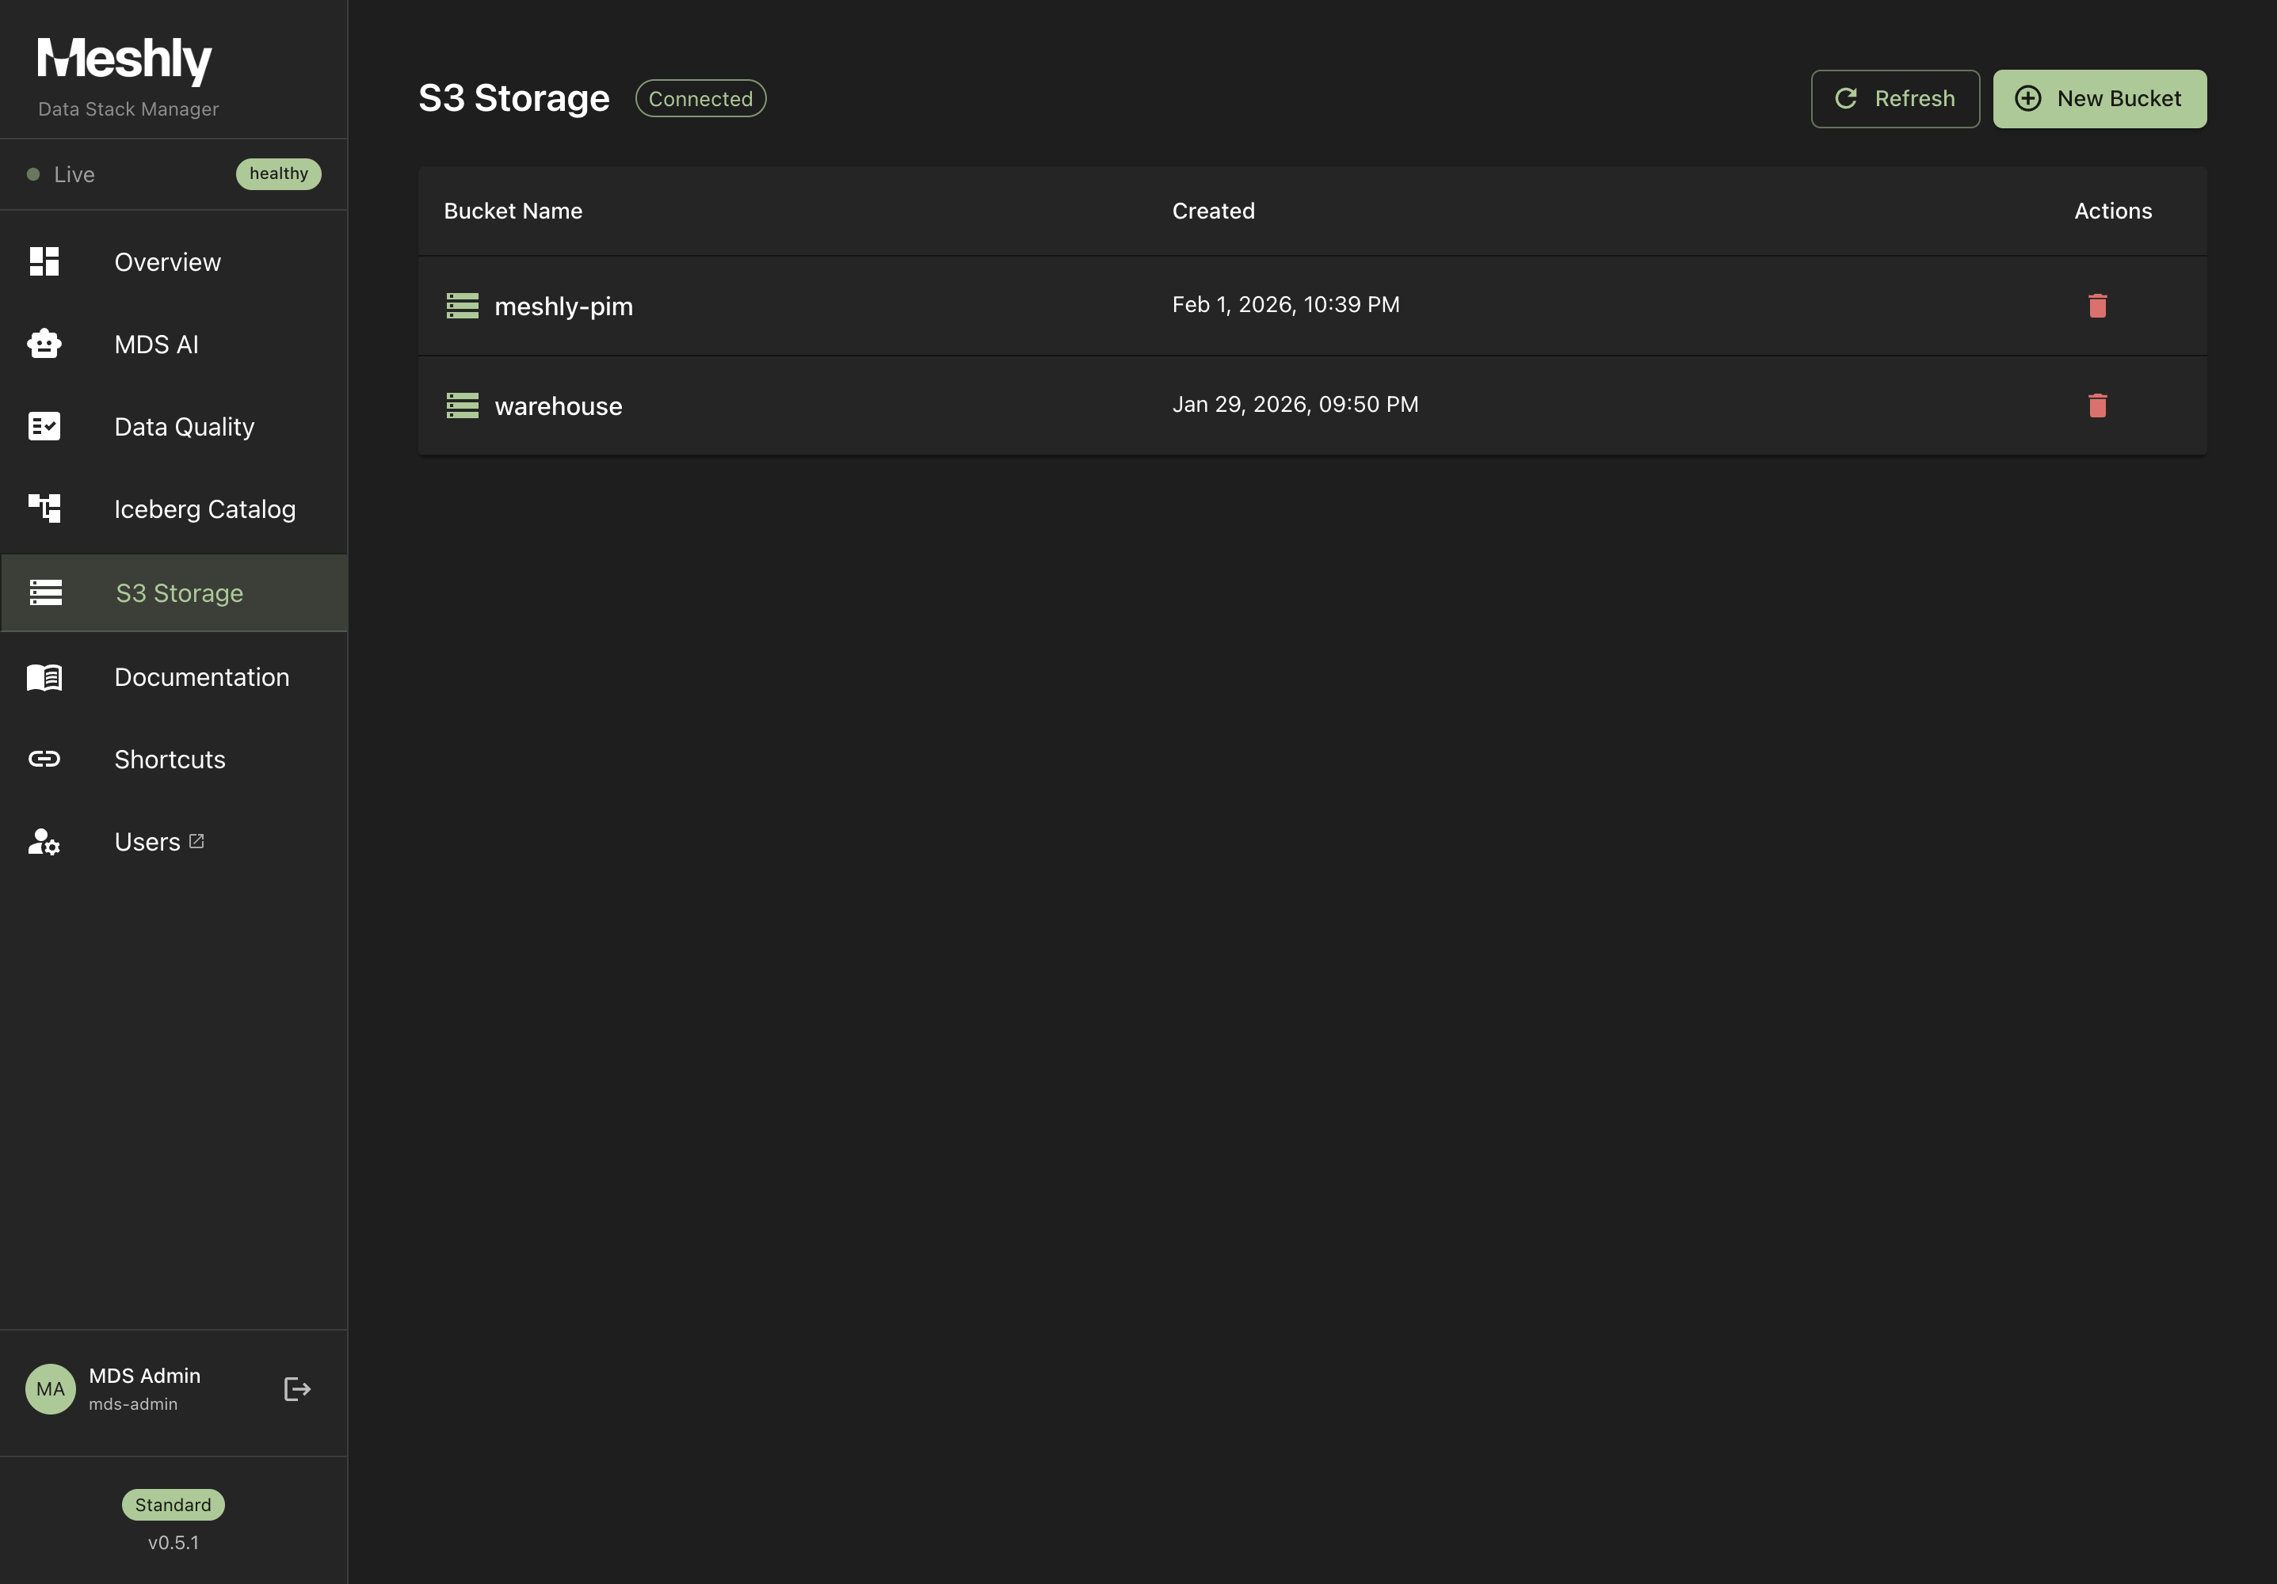Viewport: 2277px width, 1584px height.
Task: Delete the meshly-pim bucket
Action: 2097,307
